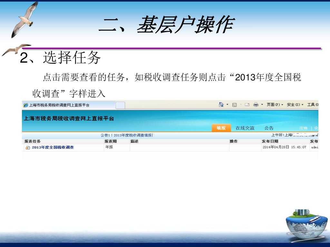Click the IE home icon

pyautogui.click(x=221, y=105)
